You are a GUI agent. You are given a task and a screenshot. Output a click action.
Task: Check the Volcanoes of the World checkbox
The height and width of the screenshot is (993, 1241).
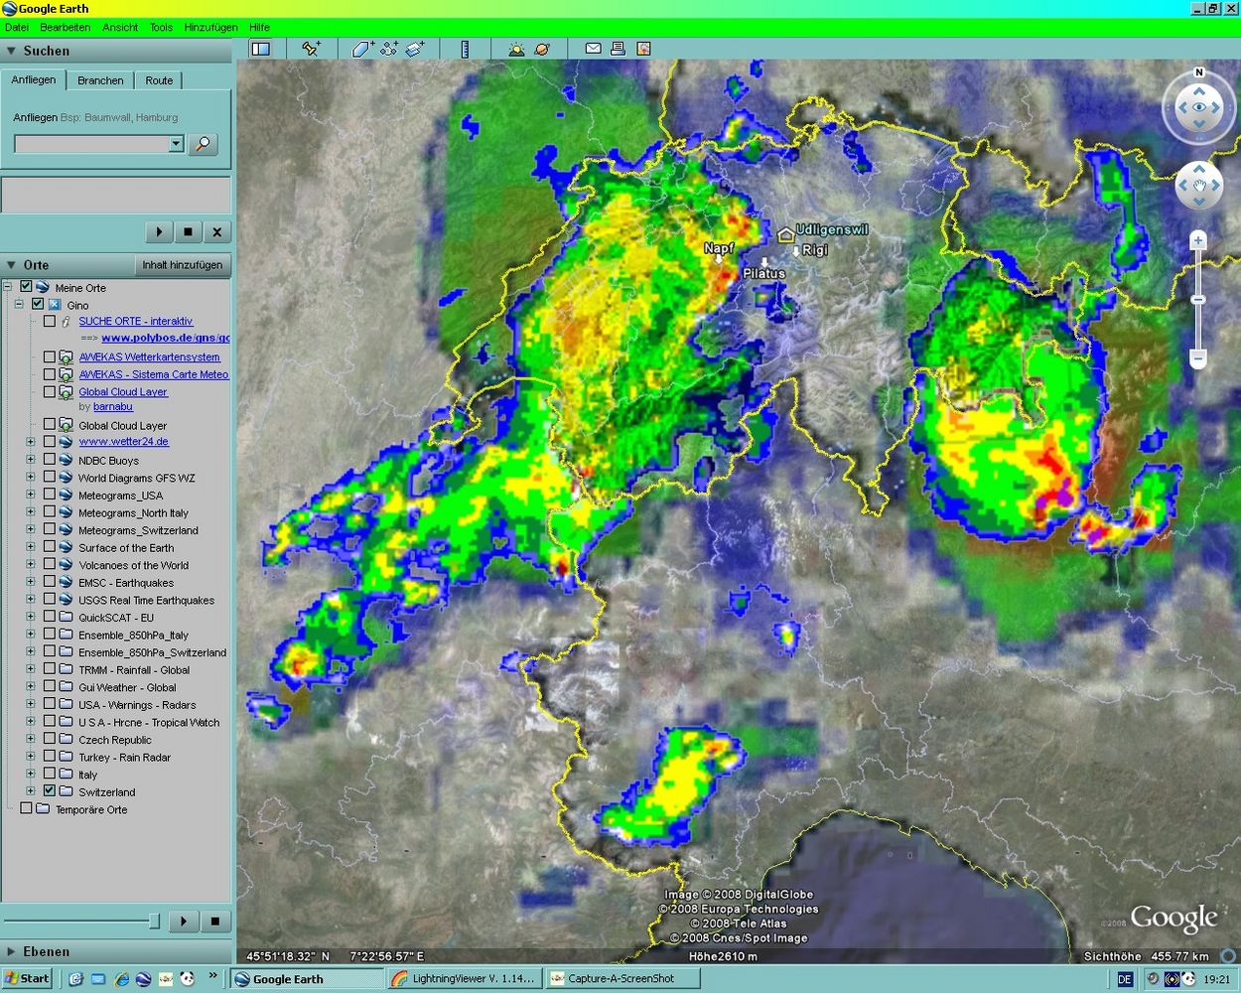click(x=49, y=565)
